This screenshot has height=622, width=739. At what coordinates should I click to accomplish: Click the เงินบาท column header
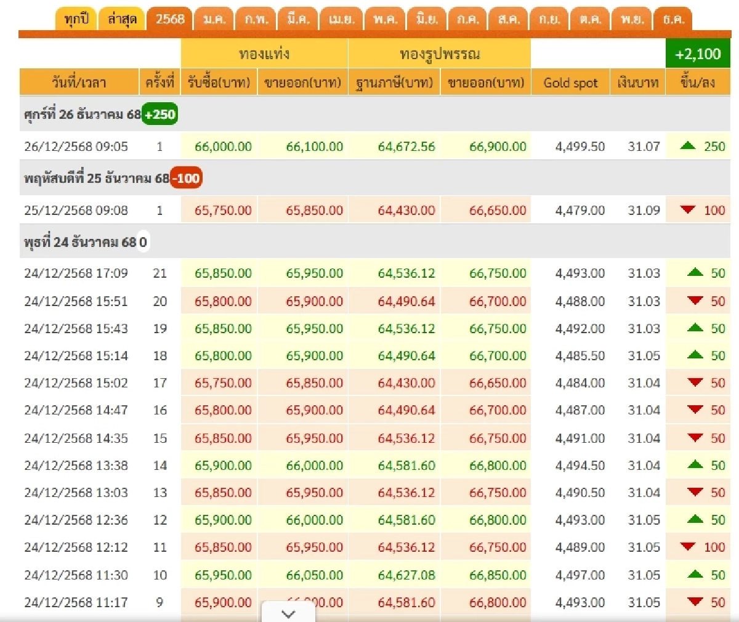point(636,82)
